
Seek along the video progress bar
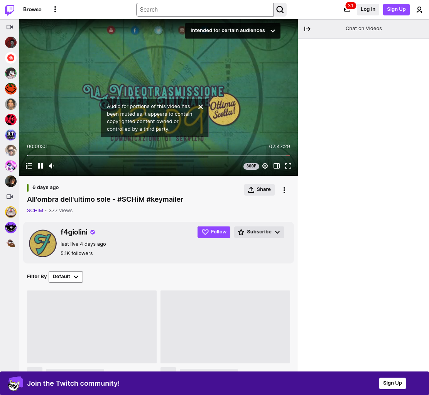(159, 155)
